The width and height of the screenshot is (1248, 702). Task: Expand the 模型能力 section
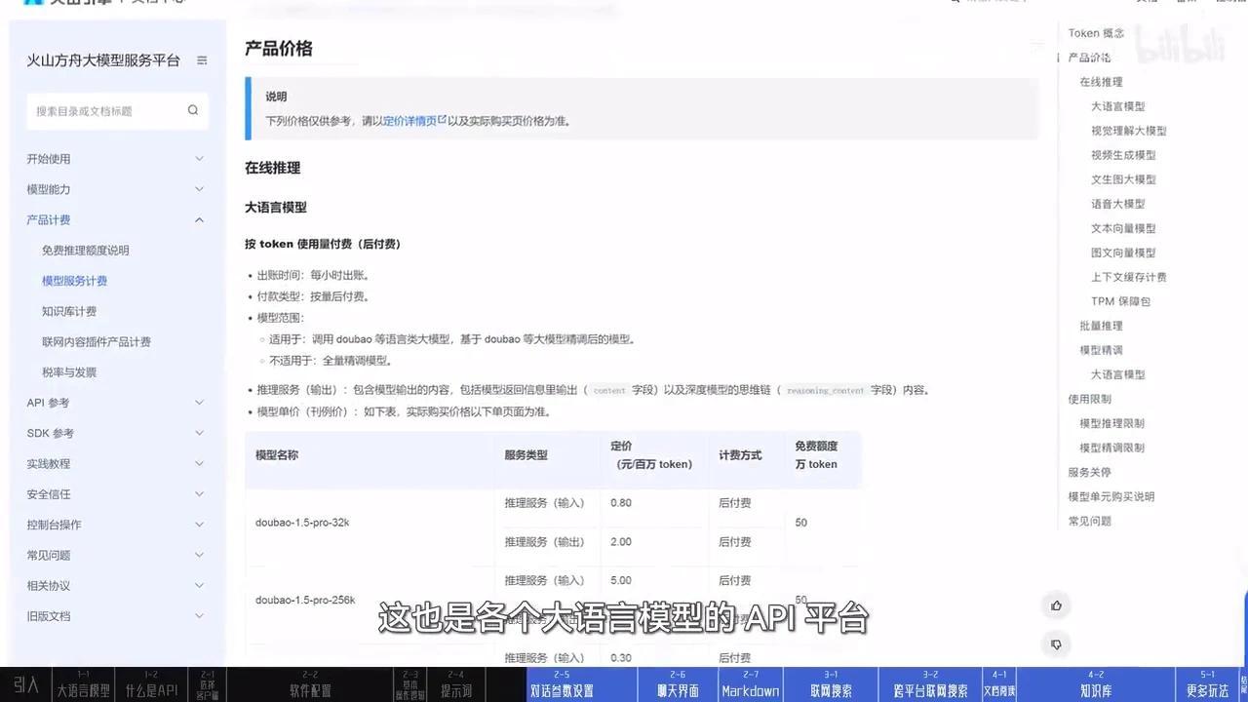click(x=117, y=189)
